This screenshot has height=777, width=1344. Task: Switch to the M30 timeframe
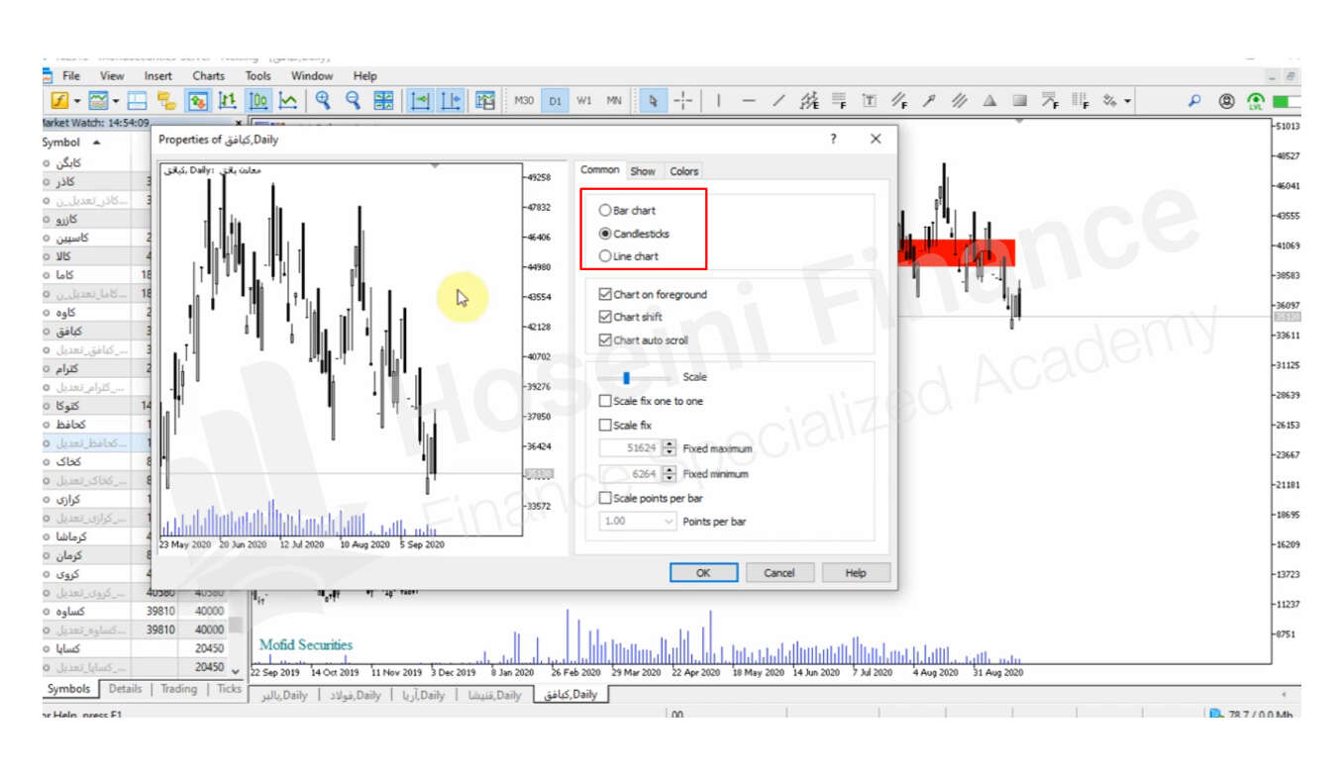524,101
